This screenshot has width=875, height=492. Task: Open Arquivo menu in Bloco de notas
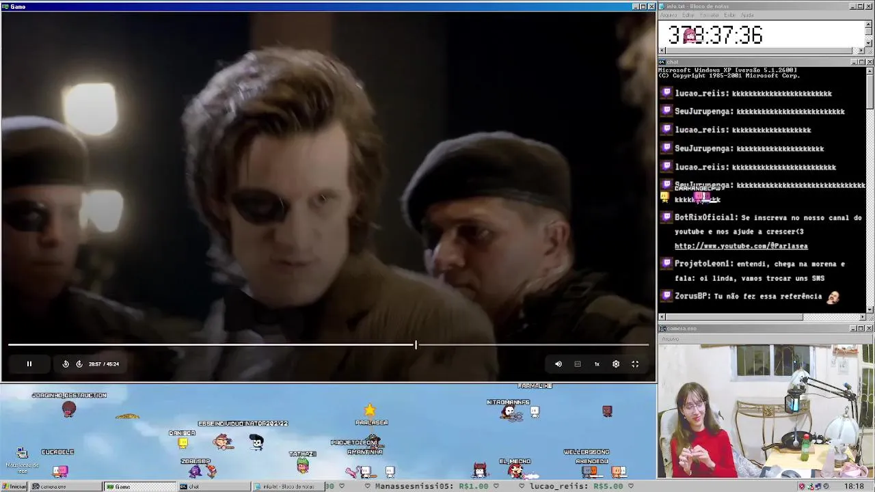coord(669,15)
